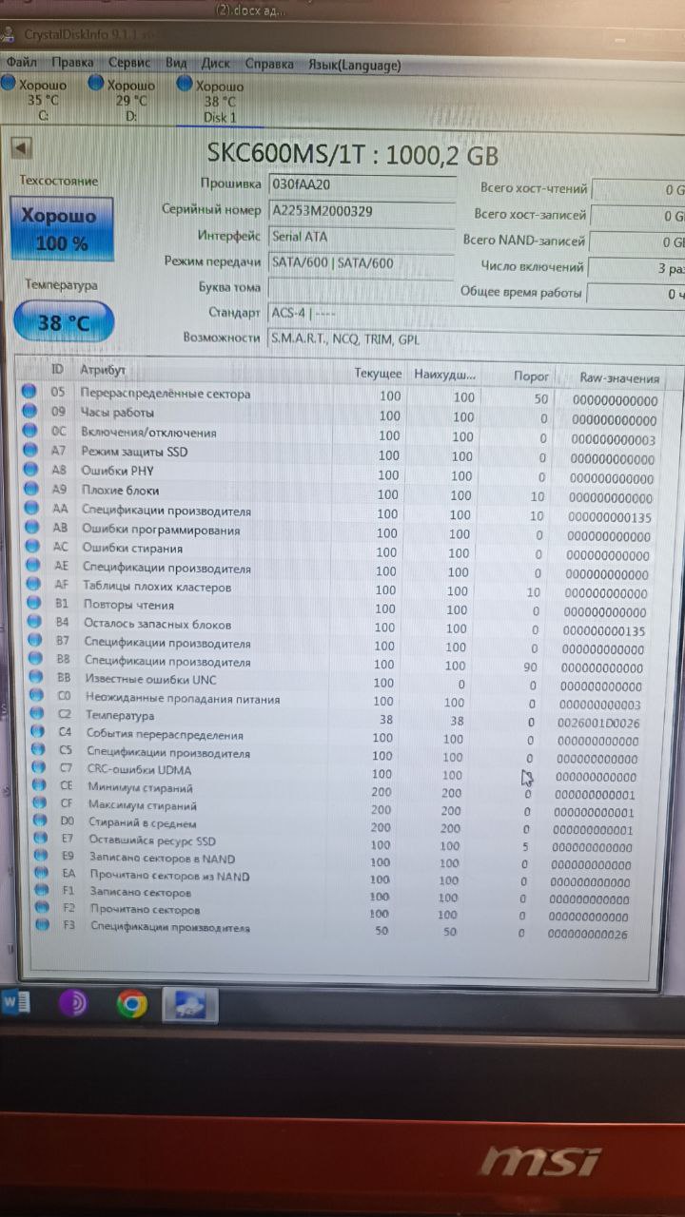Open Google Chrome from the taskbar
This screenshot has height=1217, width=685.
131,1004
